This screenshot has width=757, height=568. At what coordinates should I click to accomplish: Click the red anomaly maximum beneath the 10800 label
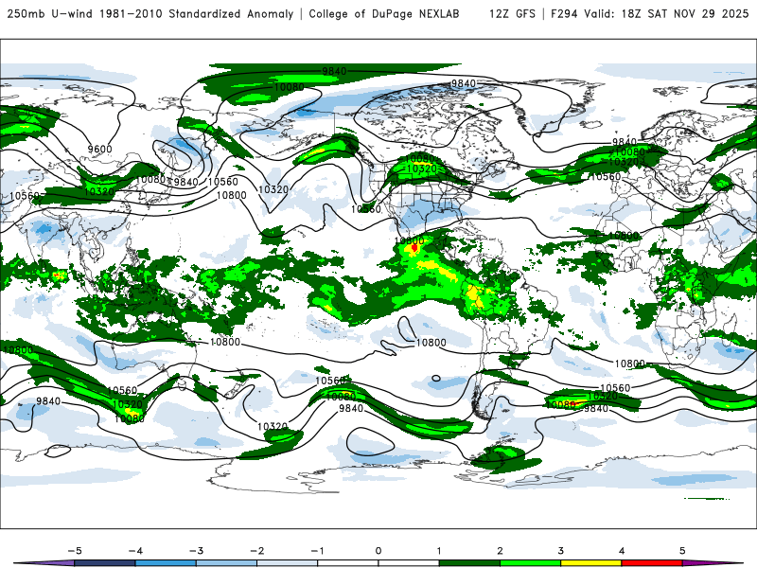pos(414,248)
